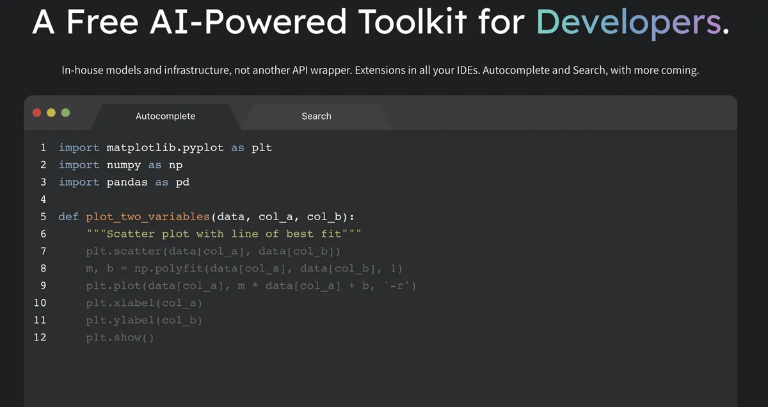Place cursor on "import matplotlib.pyplot as plt" line
The width and height of the screenshot is (768, 407).
[x=165, y=148]
